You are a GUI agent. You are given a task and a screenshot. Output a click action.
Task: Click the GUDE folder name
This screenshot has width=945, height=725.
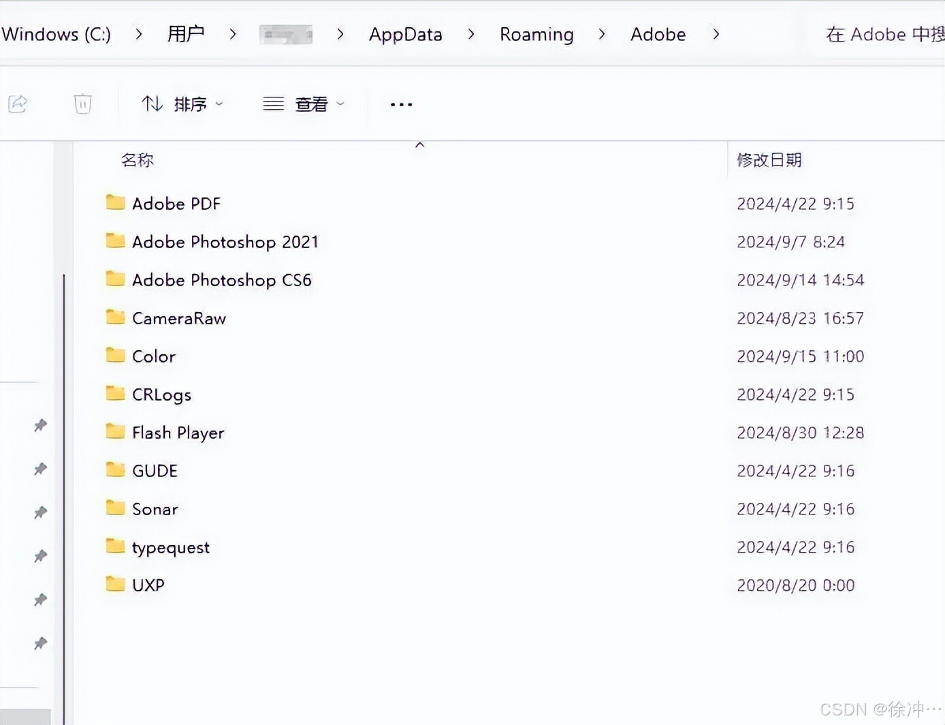(155, 471)
